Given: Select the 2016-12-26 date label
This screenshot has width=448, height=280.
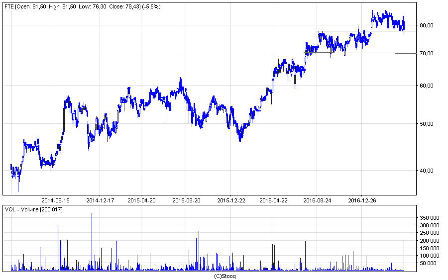Looking at the screenshot, I should point(362,200).
